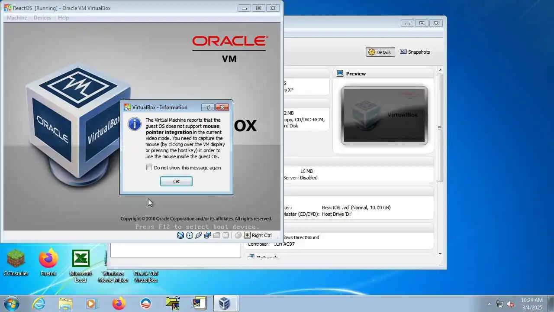This screenshot has height=312, width=554.
Task: Click the '16 MB' video memory value
Action: [x=306, y=171]
